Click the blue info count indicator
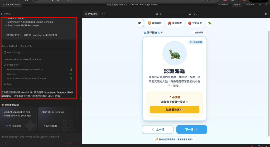 260,146
